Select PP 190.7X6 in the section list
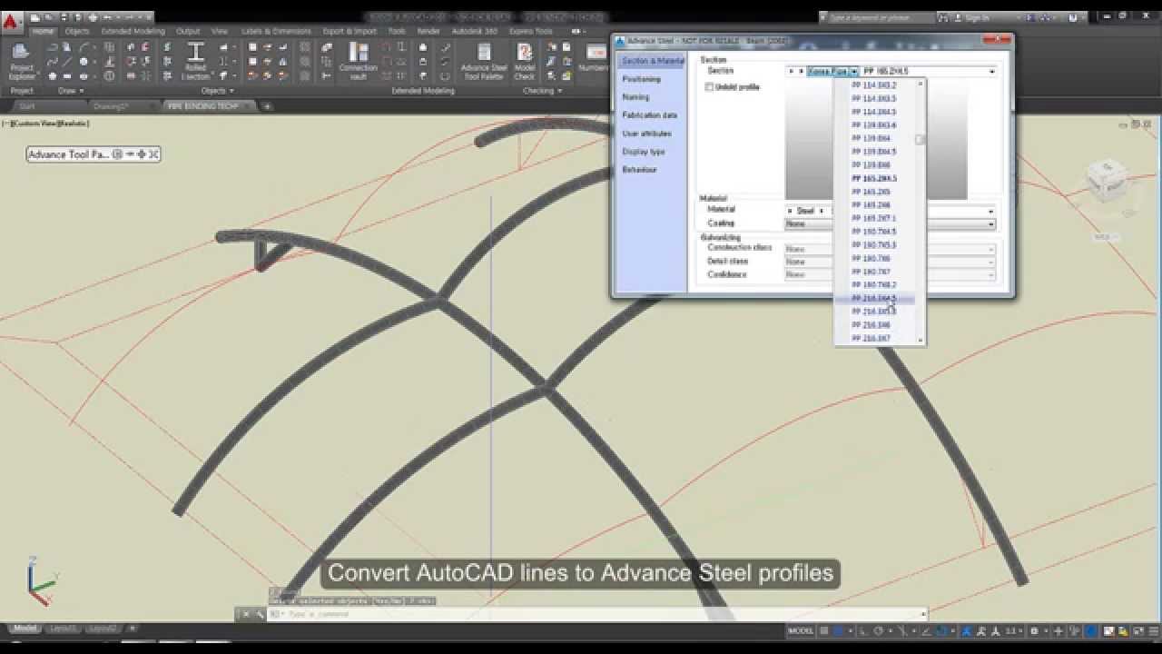Viewport: 1162px width, 654px height. pos(871,258)
